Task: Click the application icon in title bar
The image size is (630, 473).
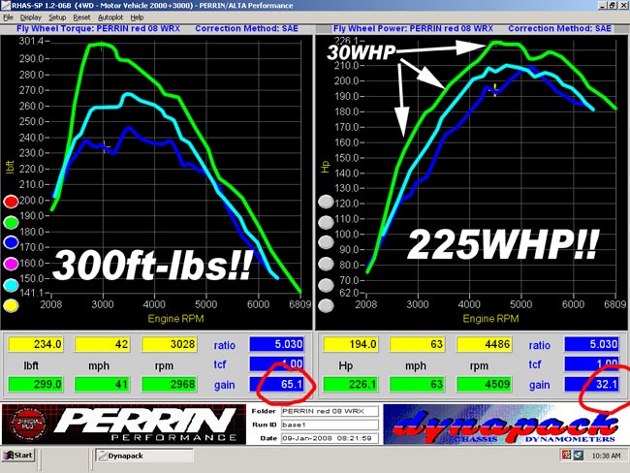Action: 6,6
